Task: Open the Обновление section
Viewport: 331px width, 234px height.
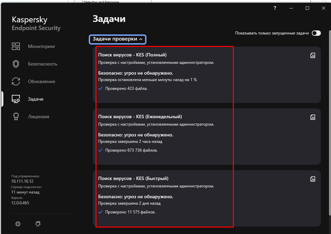Action: (42, 81)
